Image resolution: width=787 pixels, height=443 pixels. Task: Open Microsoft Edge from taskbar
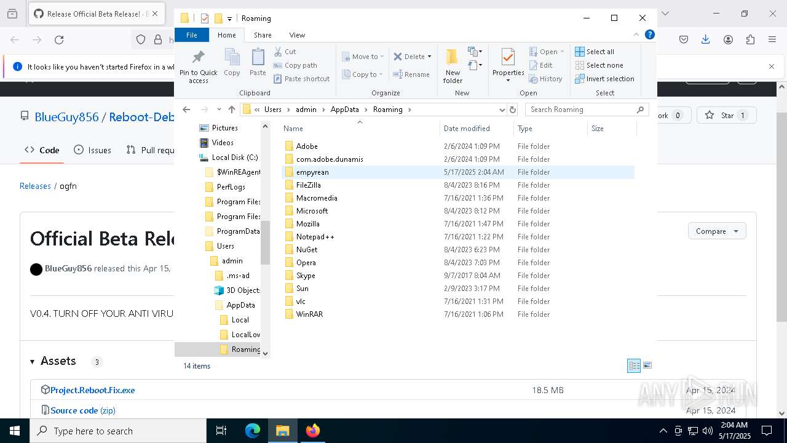tap(253, 431)
